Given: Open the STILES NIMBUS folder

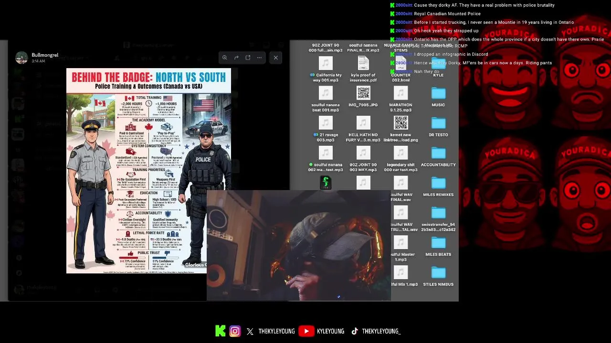Looking at the screenshot, I should 438,272.
